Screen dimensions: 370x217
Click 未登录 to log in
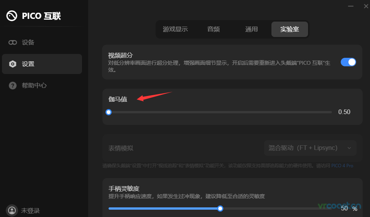click(x=30, y=210)
